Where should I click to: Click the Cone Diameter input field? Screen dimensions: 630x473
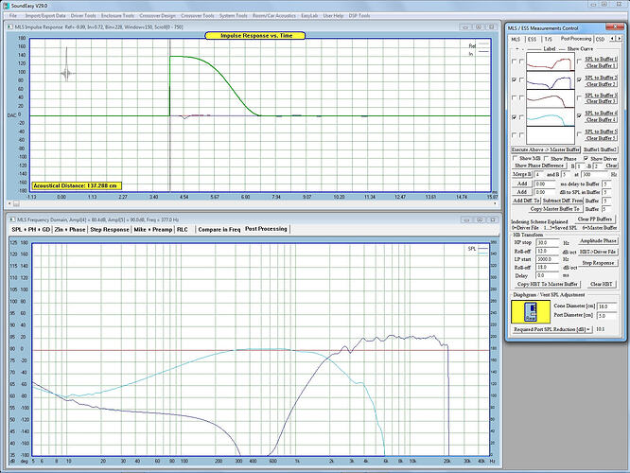pos(606,306)
